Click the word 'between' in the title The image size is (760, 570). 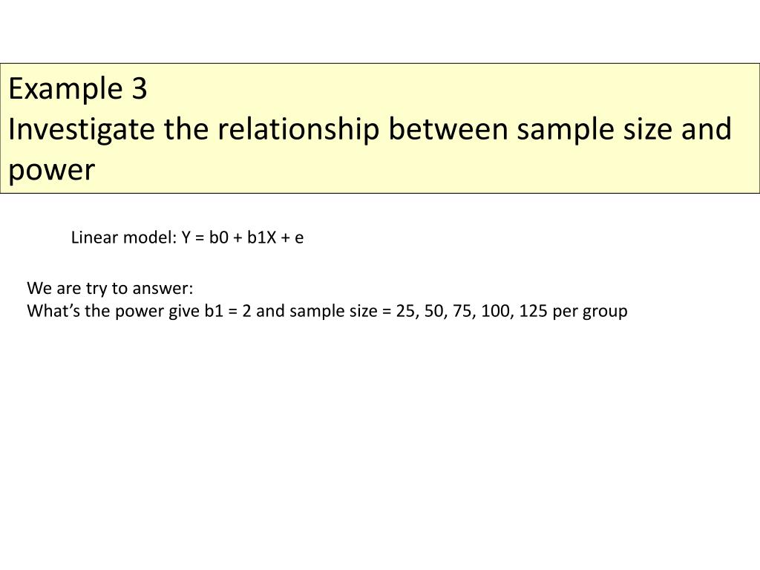pos(448,129)
